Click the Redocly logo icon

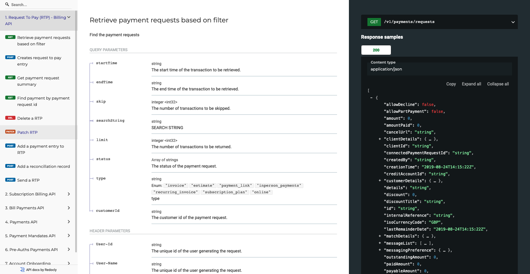click(x=22, y=270)
